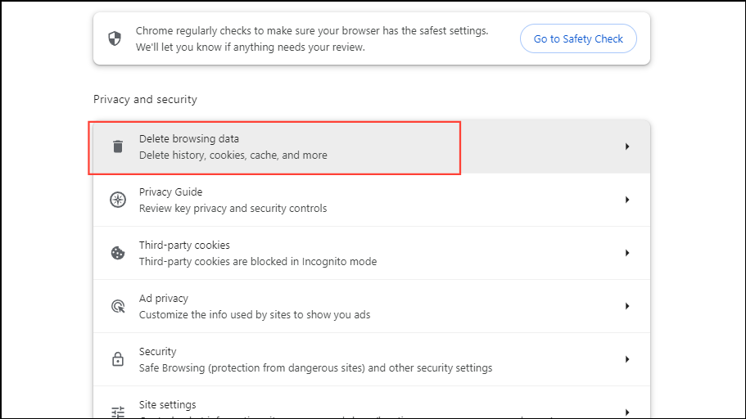Viewport: 746px width, 419px height.
Task: Click the Site settings sliders icon
Action: (118, 411)
